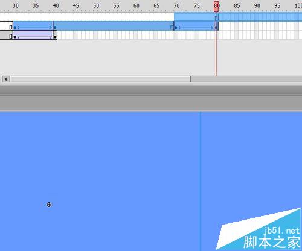The height and width of the screenshot is (251, 302).
Task: Click frame number 45 on the ruler
Action: [x=76, y=5]
